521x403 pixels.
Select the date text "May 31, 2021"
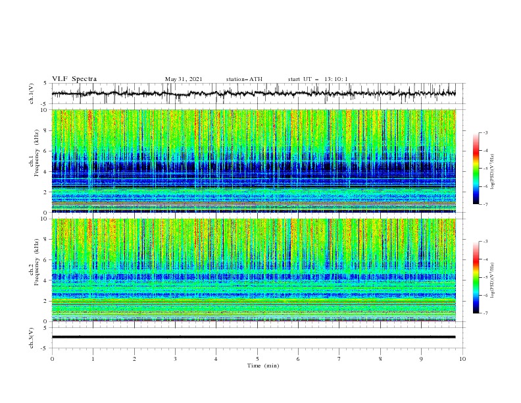coord(184,79)
